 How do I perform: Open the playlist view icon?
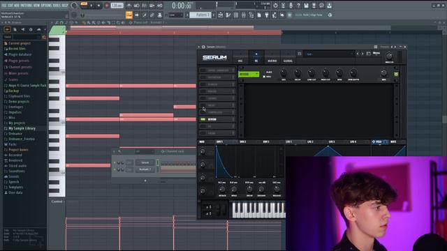pos(221,15)
